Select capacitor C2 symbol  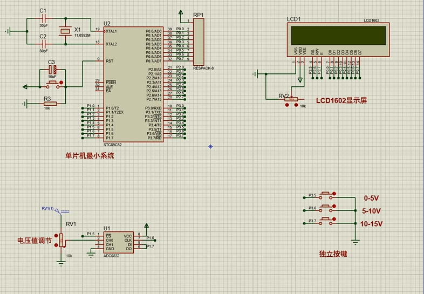44,44
